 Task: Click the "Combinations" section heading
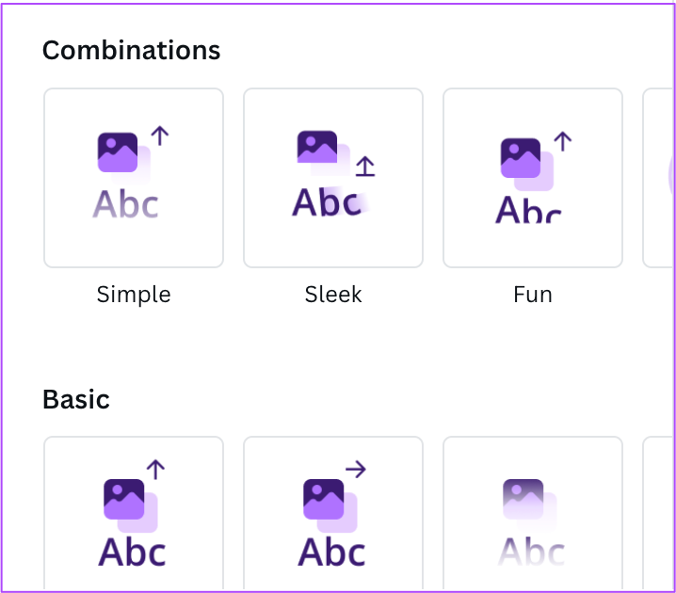coord(132,51)
